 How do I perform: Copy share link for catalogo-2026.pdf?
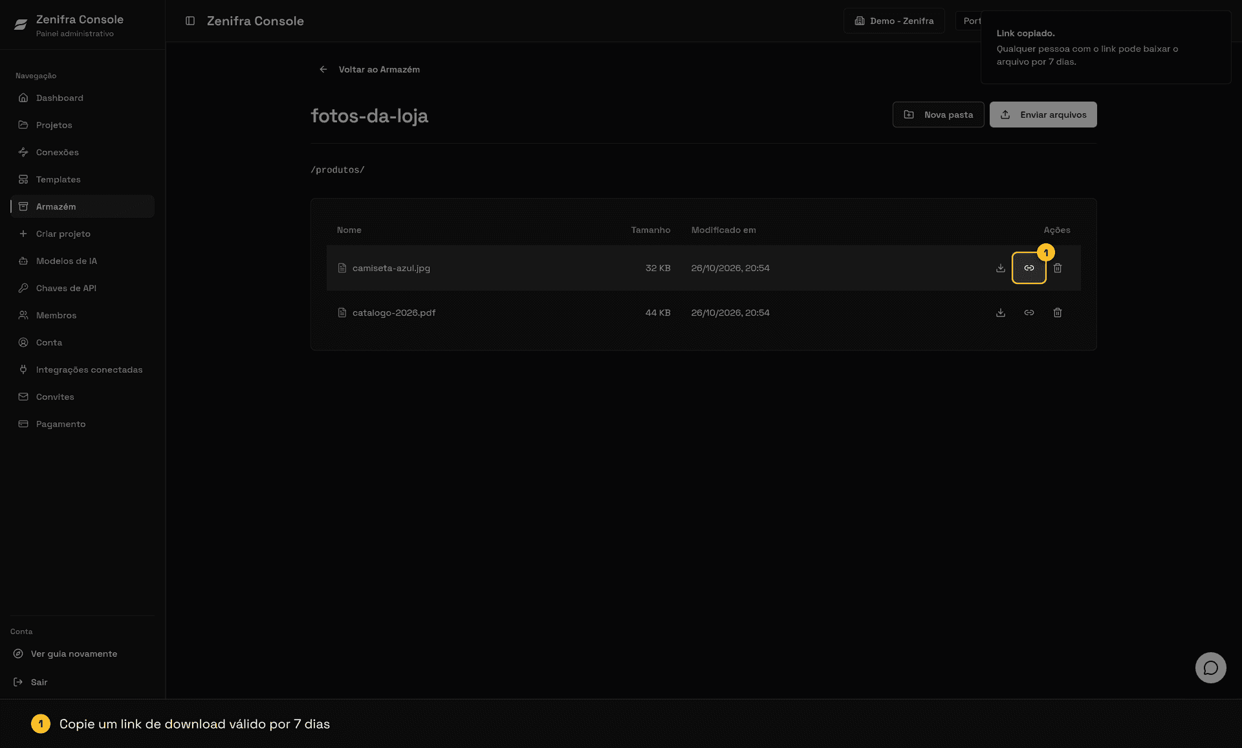pyautogui.click(x=1029, y=313)
